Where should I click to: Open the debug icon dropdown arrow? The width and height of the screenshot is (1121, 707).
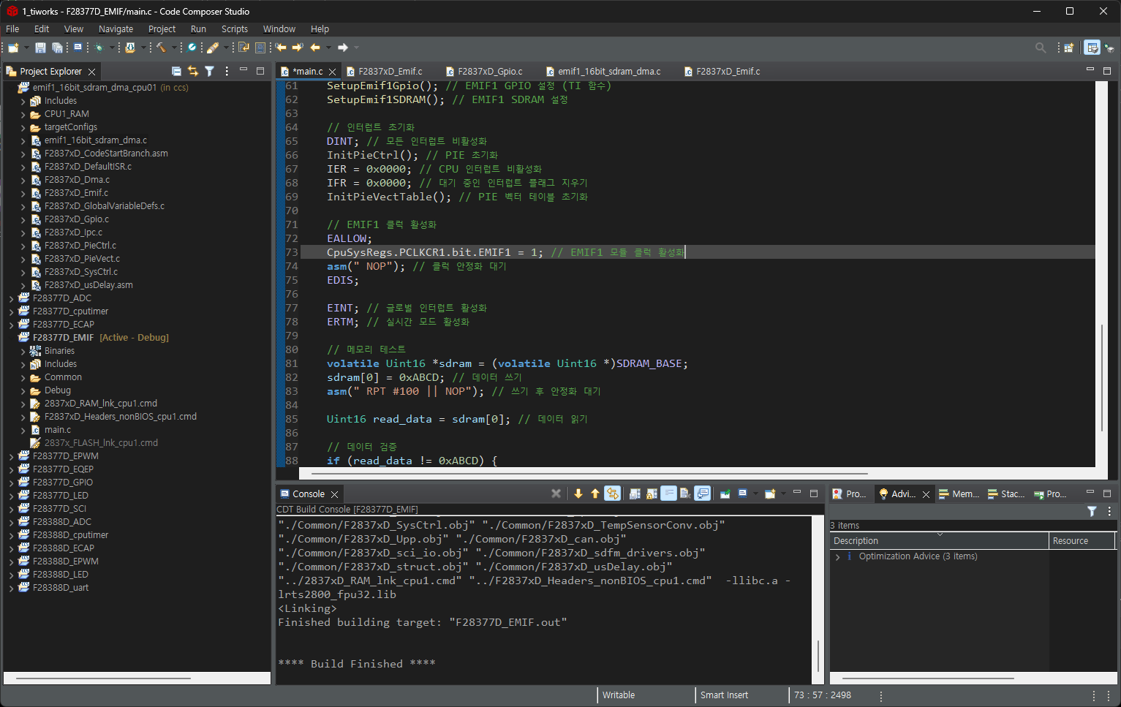click(112, 48)
